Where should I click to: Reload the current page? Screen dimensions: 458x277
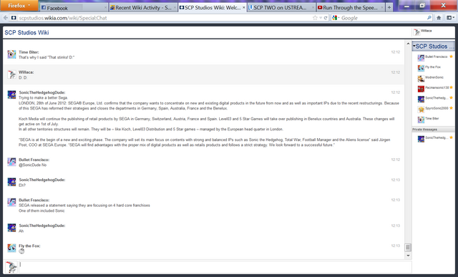pyautogui.click(x=326, y=18)
